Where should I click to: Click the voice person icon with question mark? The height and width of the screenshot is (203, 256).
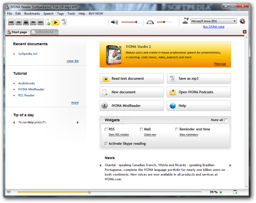tap(186, 21)
